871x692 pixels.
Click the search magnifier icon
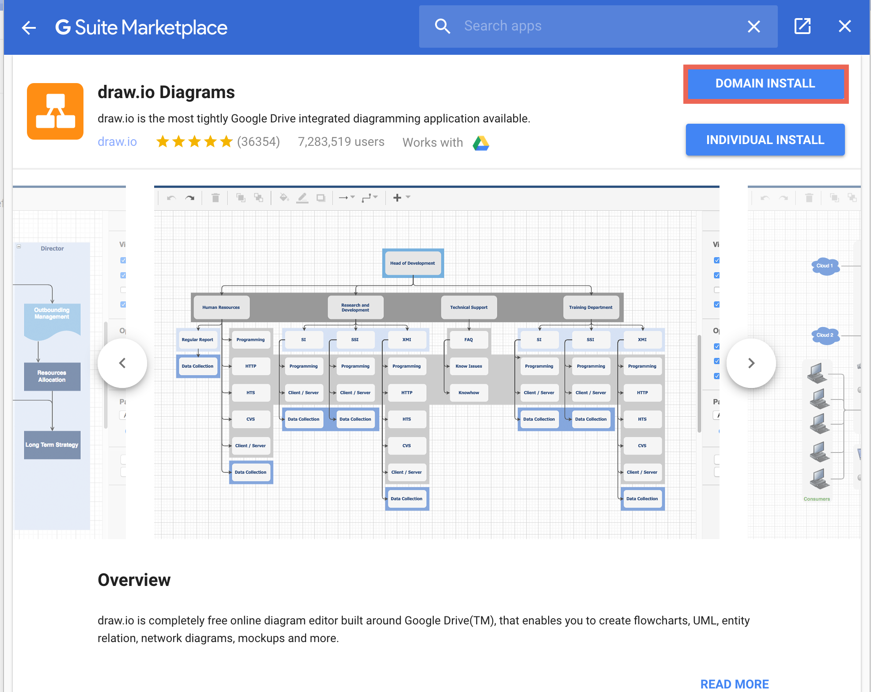point(442,26)
